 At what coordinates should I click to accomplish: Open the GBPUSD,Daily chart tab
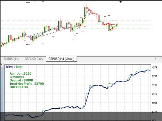coord(34,59)
